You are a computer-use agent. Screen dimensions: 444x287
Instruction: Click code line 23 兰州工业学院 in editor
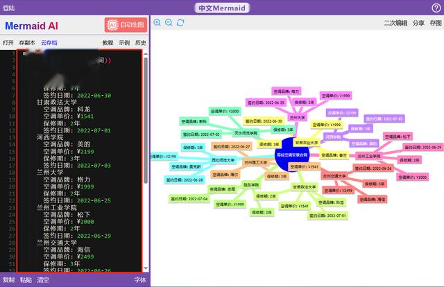57,207
